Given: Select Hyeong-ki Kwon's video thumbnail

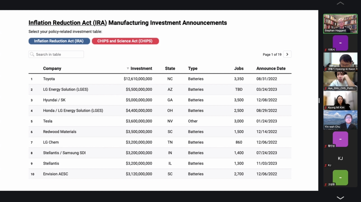Looking at the screenshot, I should 340,62.
